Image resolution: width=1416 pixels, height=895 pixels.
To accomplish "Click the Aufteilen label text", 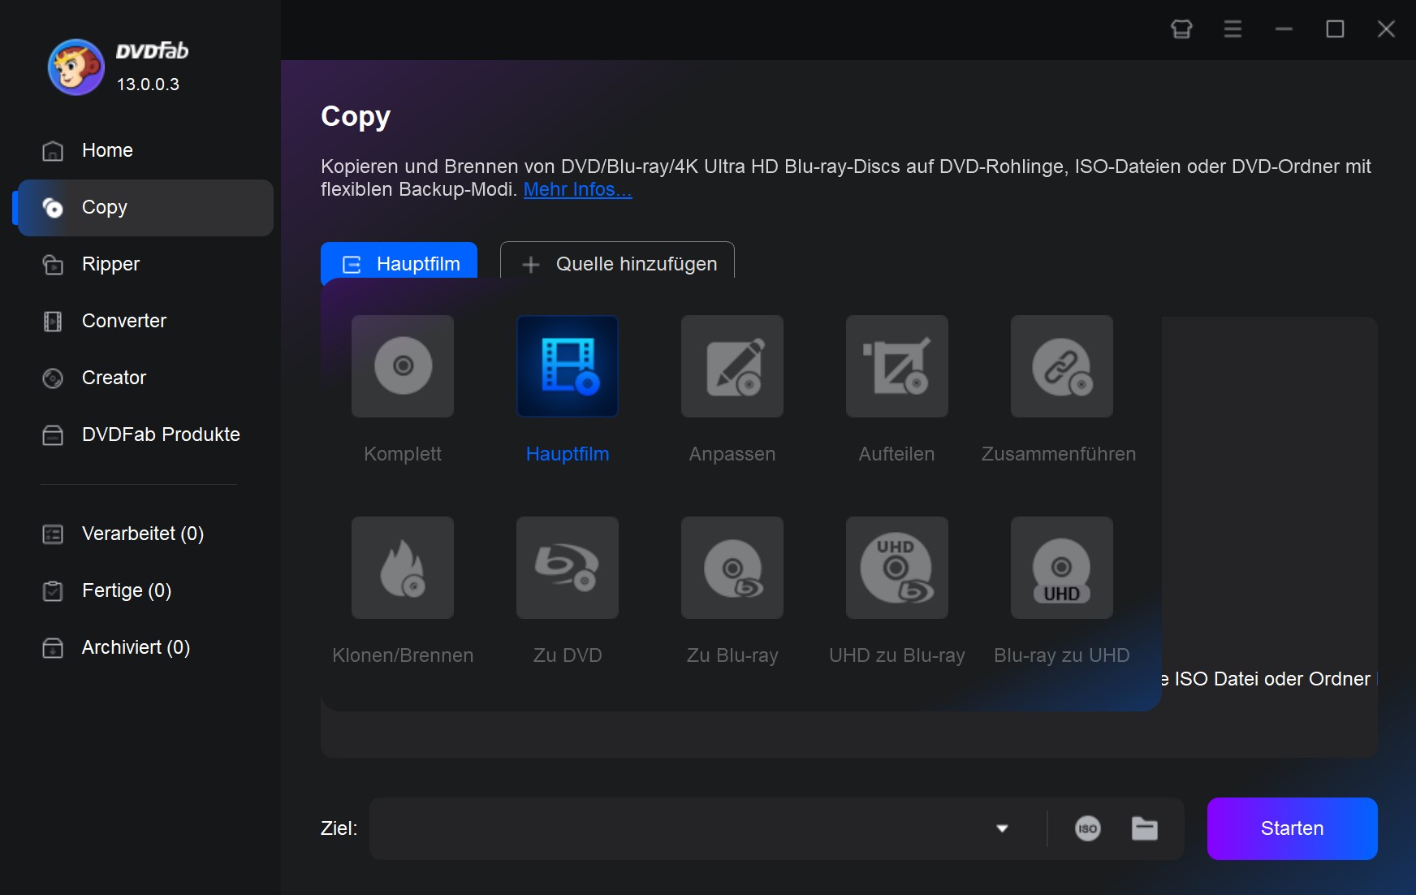I will pyautogui.click(x=897, y=454).
